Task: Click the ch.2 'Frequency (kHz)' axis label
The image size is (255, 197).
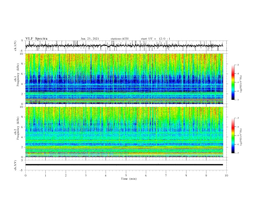Action: point(18,128)
